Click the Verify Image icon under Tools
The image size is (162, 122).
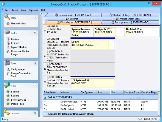(x=8, y=69)
